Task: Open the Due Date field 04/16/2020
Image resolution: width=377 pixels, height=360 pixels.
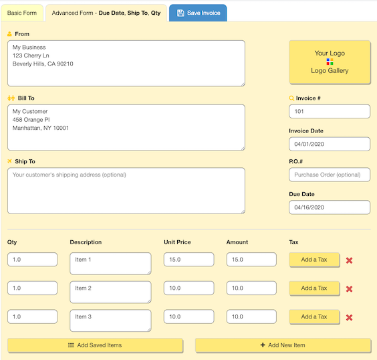Action: click(x=330, y=207)
